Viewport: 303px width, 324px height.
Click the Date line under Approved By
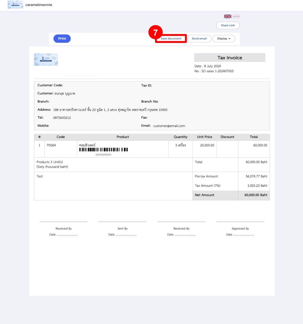coord(240,234)
